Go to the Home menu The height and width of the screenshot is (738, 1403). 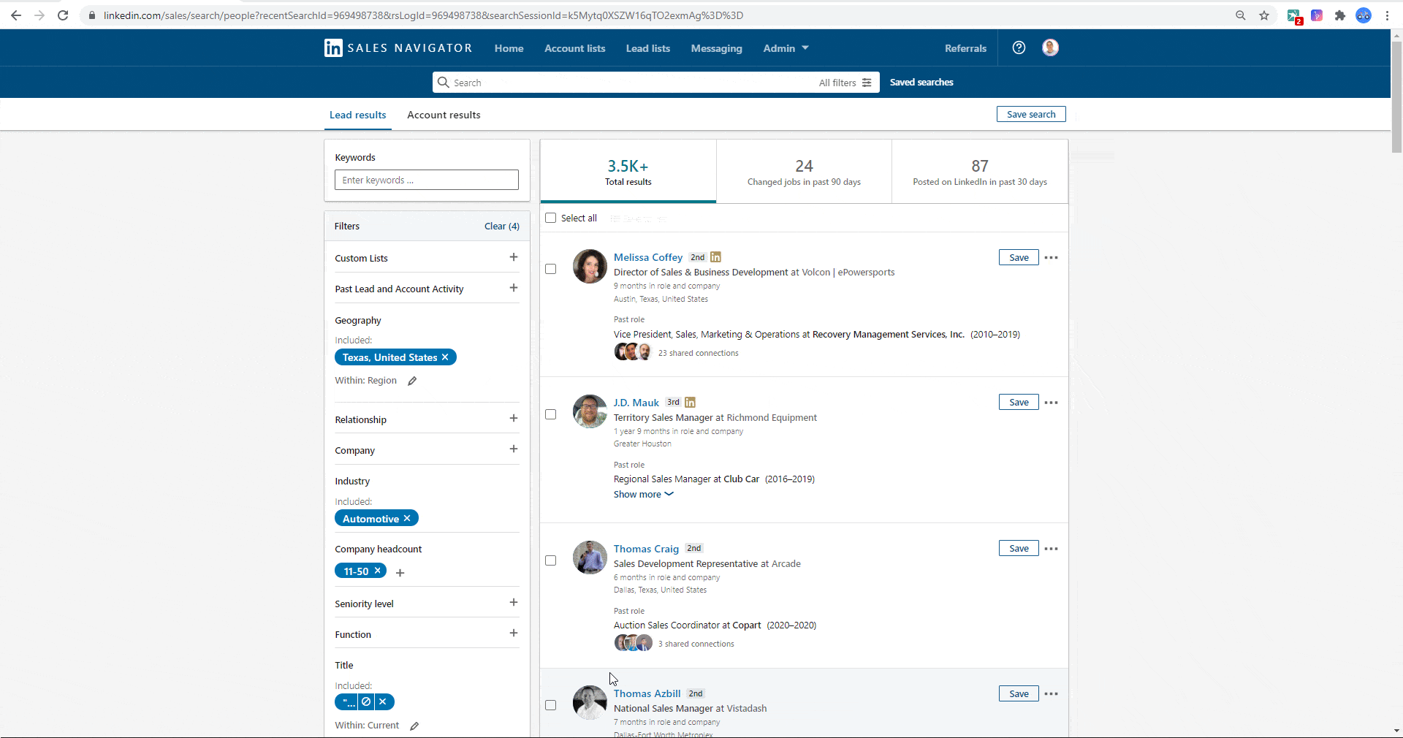point(509,48)
